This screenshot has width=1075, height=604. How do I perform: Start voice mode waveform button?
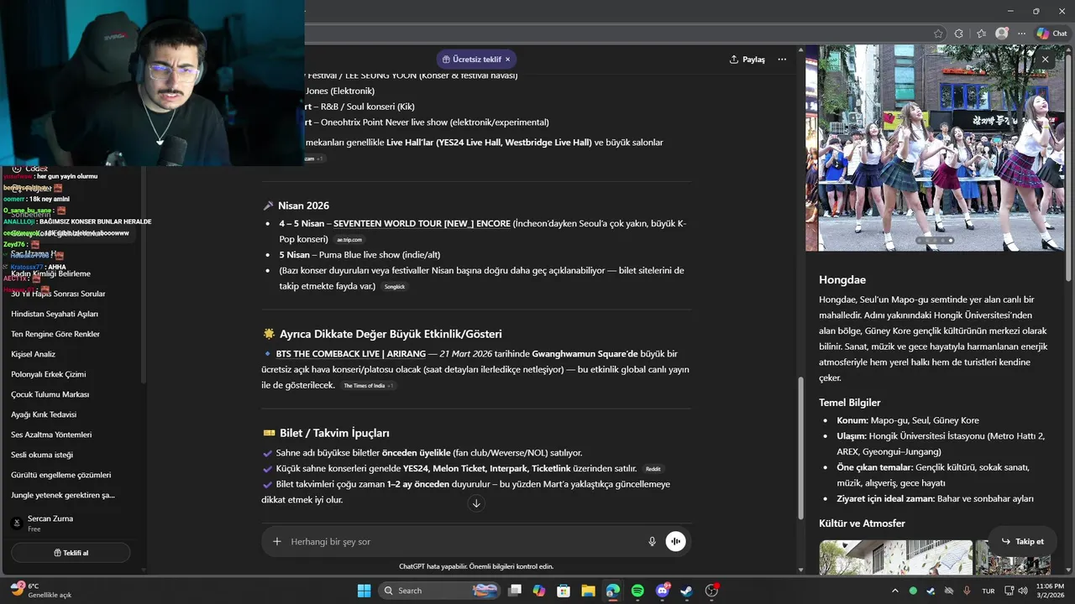[x=676, y=542]
